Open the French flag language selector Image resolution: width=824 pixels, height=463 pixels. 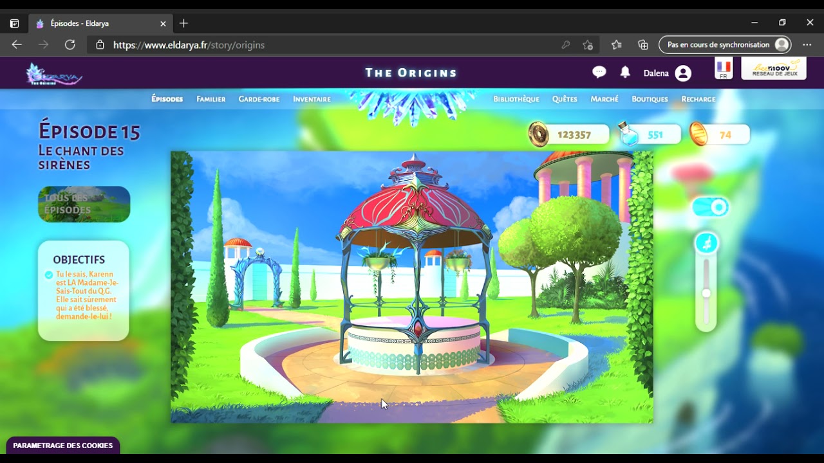point(724,69)
